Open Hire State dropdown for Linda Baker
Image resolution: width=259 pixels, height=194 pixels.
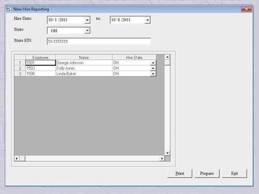tap(153, 74)
